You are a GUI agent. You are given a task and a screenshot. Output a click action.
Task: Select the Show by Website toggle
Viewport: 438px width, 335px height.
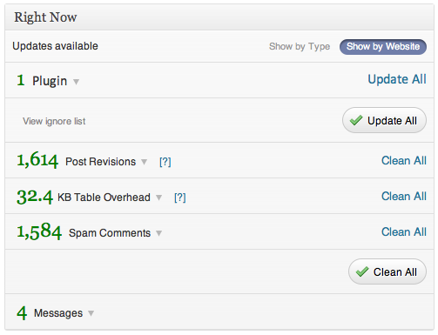[383, 47]
